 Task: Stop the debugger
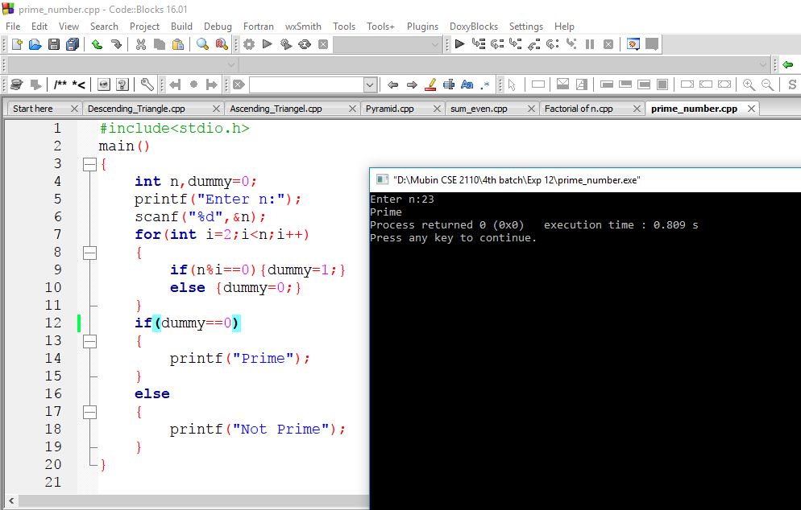pyautogui.click(x=609, y=44)
